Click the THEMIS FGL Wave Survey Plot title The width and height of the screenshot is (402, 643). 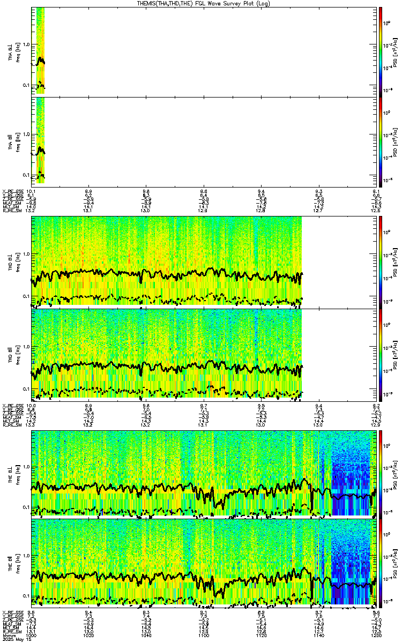click(x=203, y=3)
